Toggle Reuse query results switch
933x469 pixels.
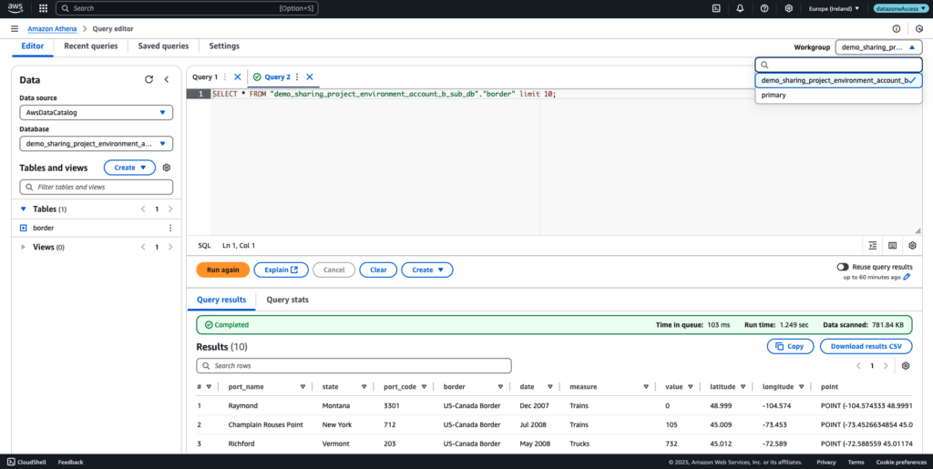[843, 267]
